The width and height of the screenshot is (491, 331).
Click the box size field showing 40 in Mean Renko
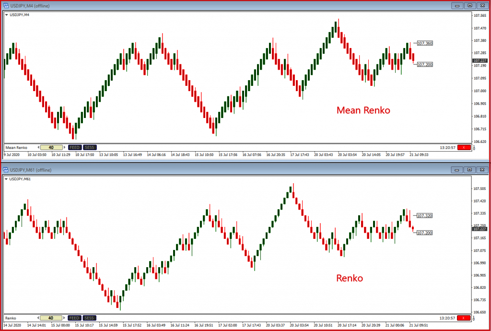[x=51, y=147]
